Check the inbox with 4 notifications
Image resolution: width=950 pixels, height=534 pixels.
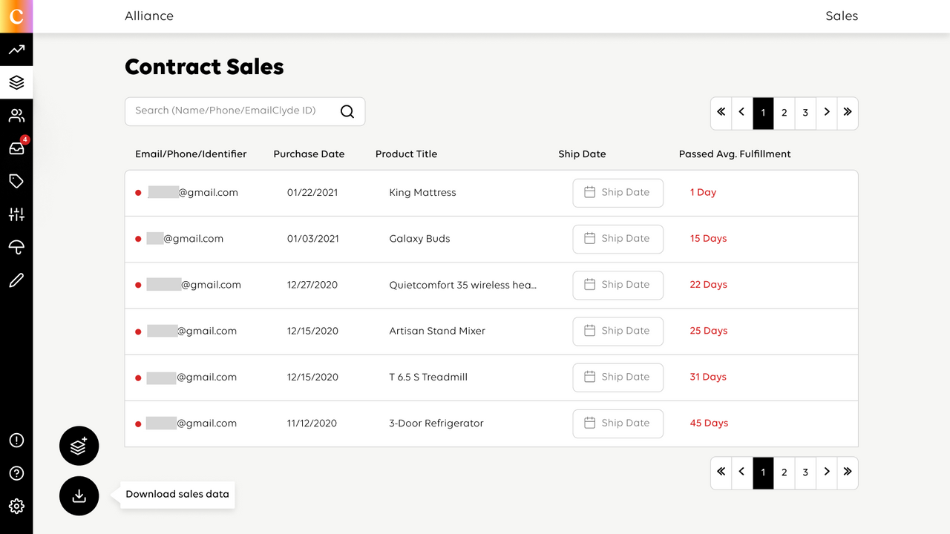click(x=16, y=148)
